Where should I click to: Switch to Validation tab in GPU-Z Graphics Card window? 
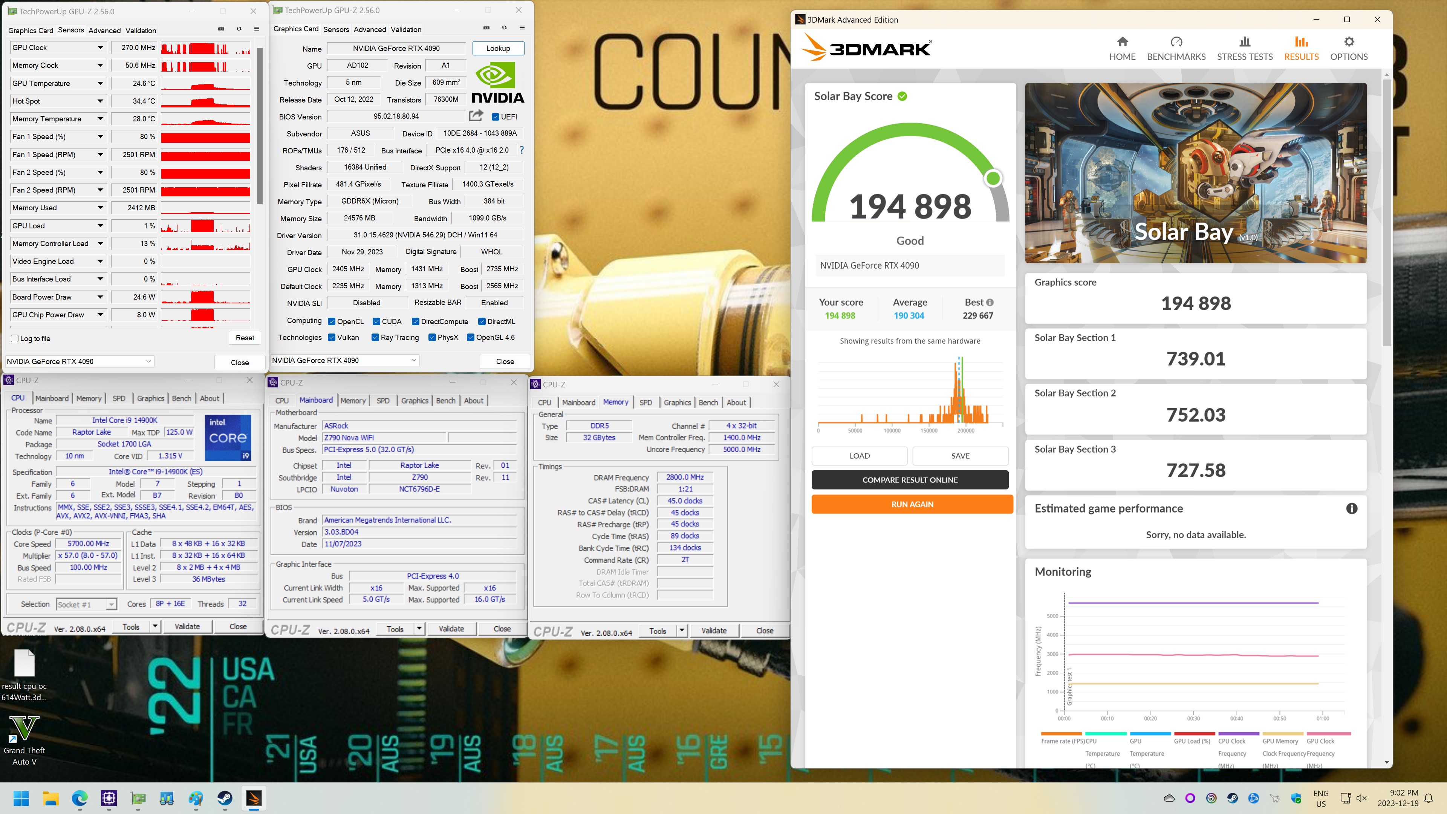coord(406,29)
